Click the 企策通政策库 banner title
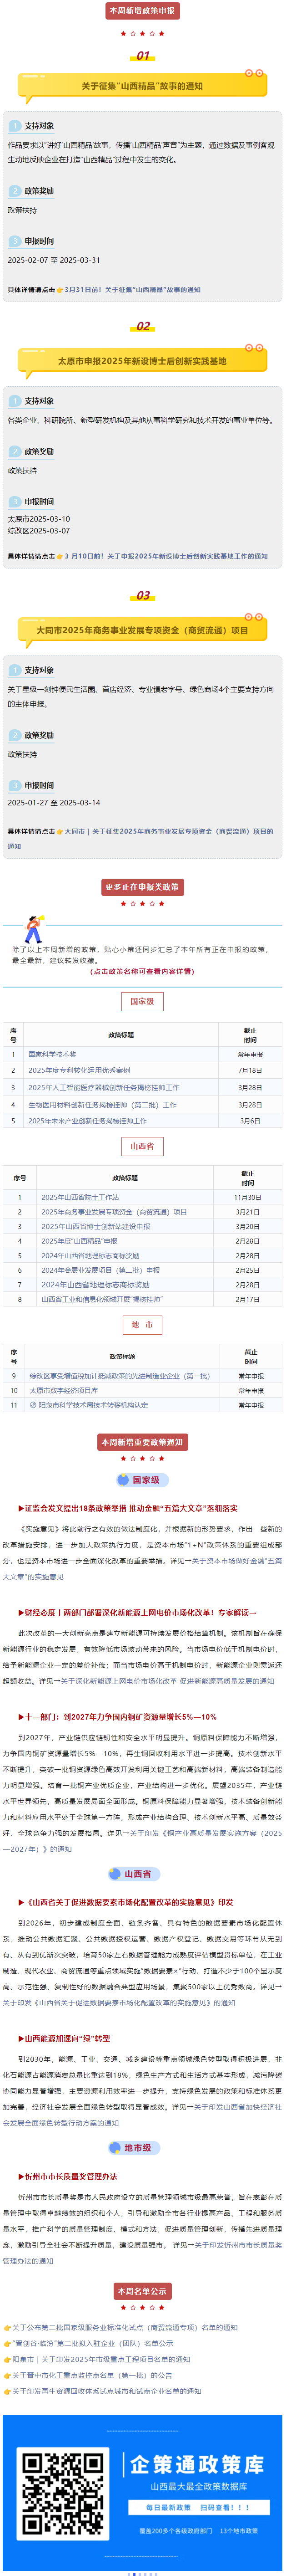This screenshot has height=2576, width=291. pos(197,2464)
